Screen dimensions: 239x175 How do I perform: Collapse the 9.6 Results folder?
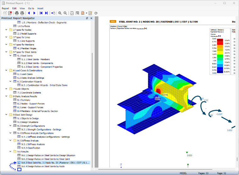click(x=10, y=151)
